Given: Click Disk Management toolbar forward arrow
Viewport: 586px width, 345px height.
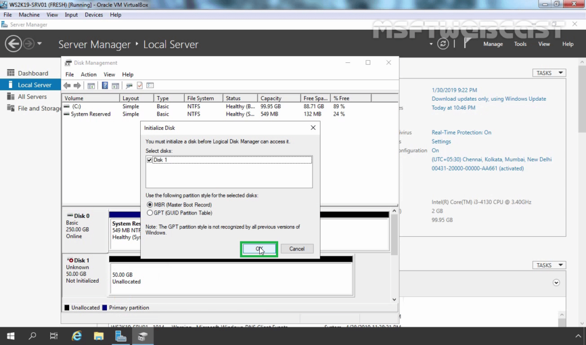Looking at the screenshot, I should pos(77,86).
